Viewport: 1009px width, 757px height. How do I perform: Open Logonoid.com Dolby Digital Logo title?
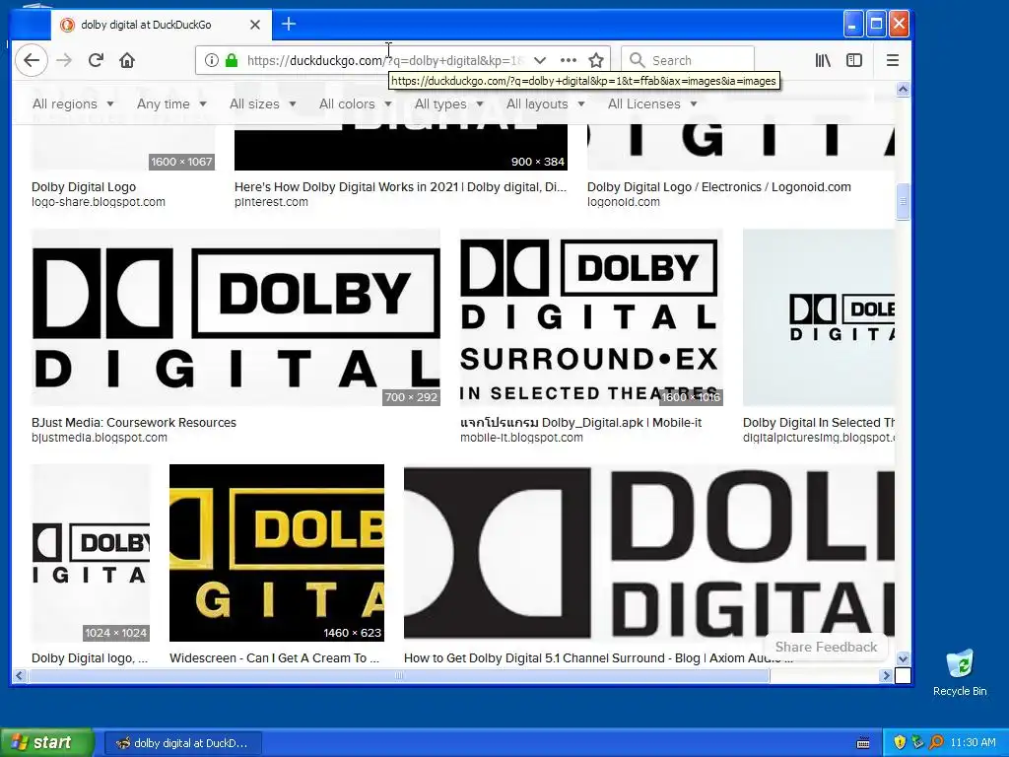tap(718, 187)
